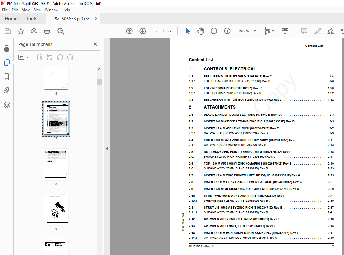Click entry 2.14.1 CATWALK ASSY 12M SUSP
This screenshot has width=344, height=255.
pos(261,238)
